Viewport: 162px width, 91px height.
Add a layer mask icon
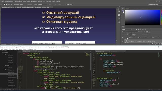pyautogui.click(x=152, y=44)
